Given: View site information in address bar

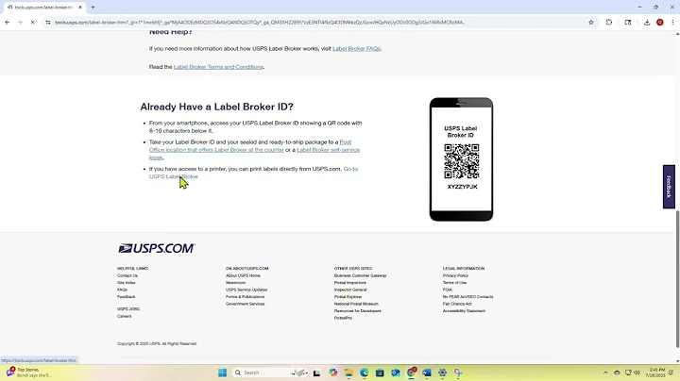Looking at the screenshot, I should click(x=48, y=22).
